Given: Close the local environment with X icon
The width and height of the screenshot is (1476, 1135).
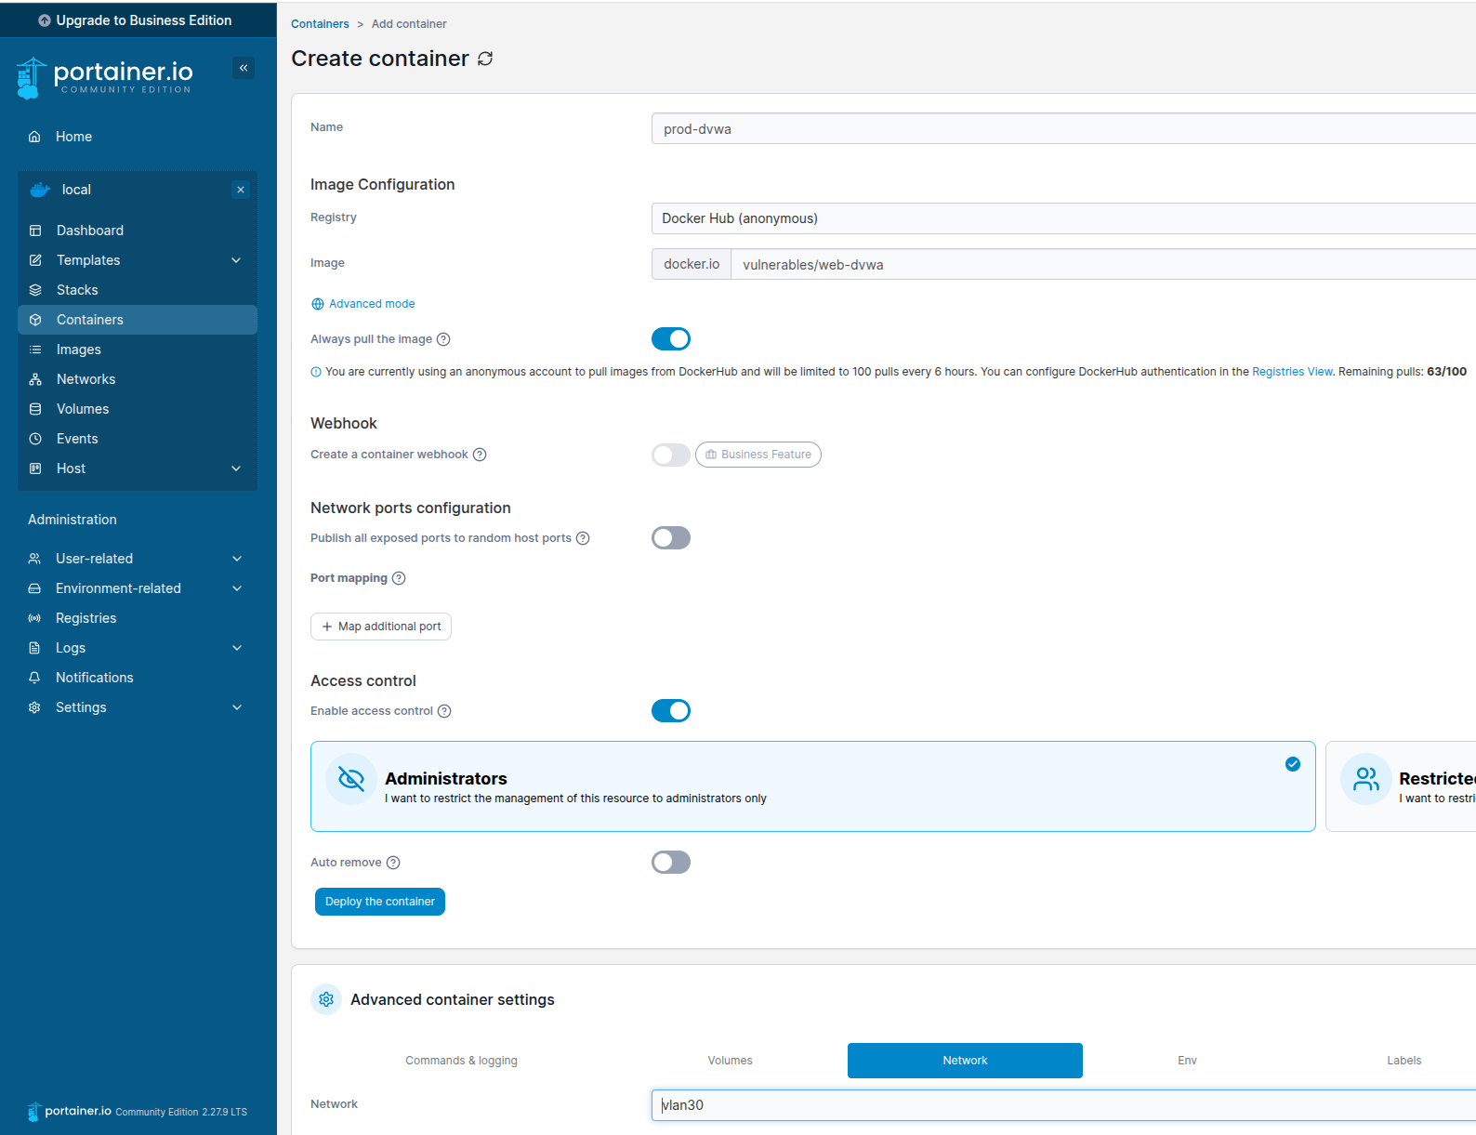Looking at the screenshot, I should click(x=241, y=190).
